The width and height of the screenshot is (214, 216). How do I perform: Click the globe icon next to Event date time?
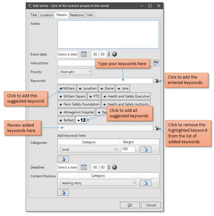pyautogui.click(x=115, y=54)
